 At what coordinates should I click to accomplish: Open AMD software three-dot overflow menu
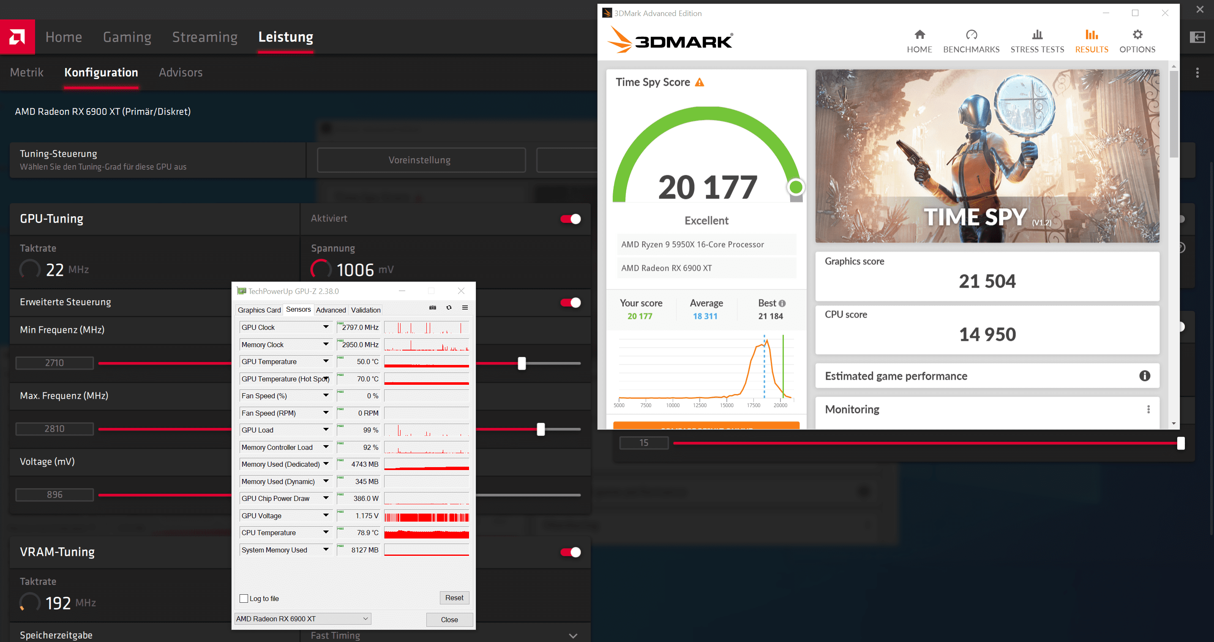click(x=1198, y=73)
